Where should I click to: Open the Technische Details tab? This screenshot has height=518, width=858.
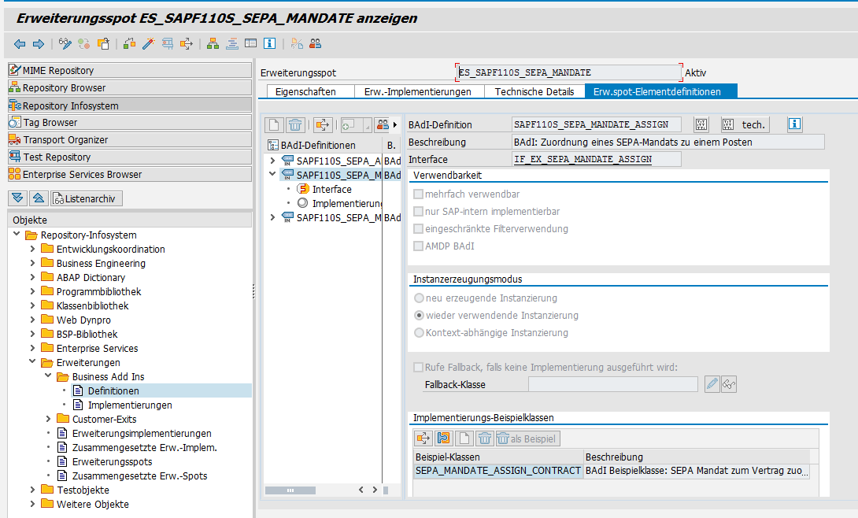(534, 91)
